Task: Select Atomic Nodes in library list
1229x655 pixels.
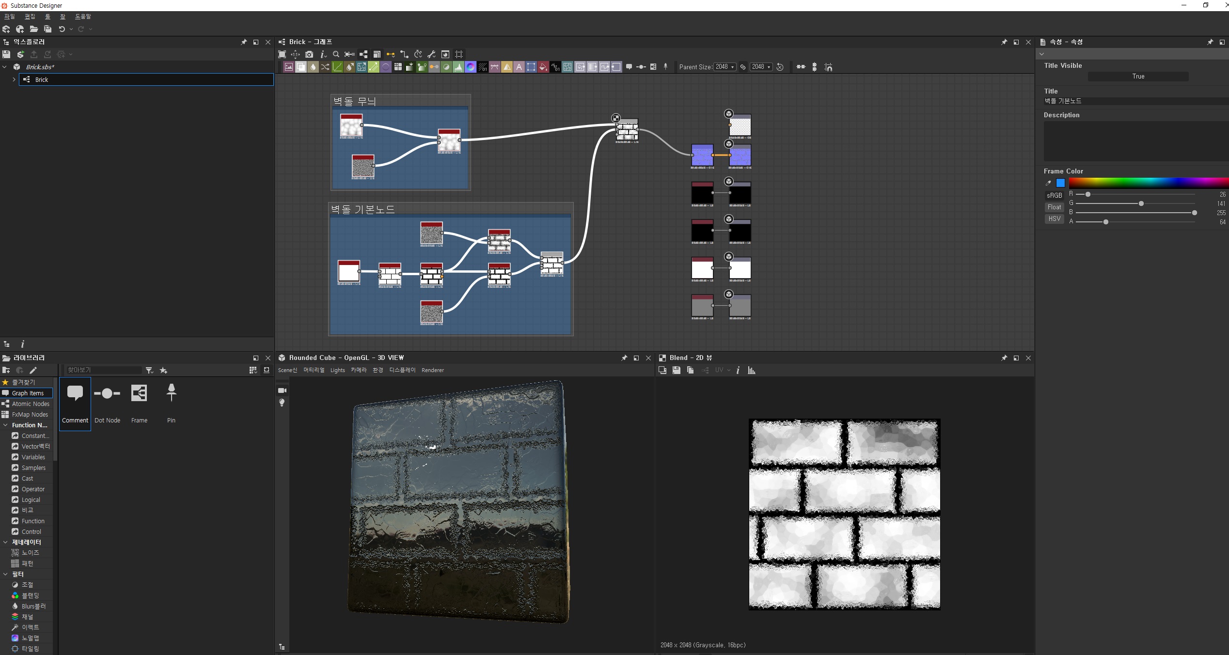Action: click(x=30, y=404)
